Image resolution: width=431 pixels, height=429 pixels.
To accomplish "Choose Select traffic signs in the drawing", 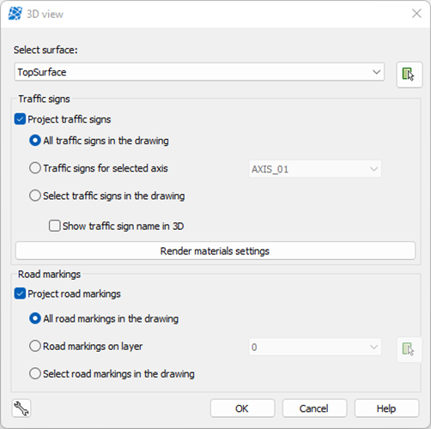I will point(35,196).
